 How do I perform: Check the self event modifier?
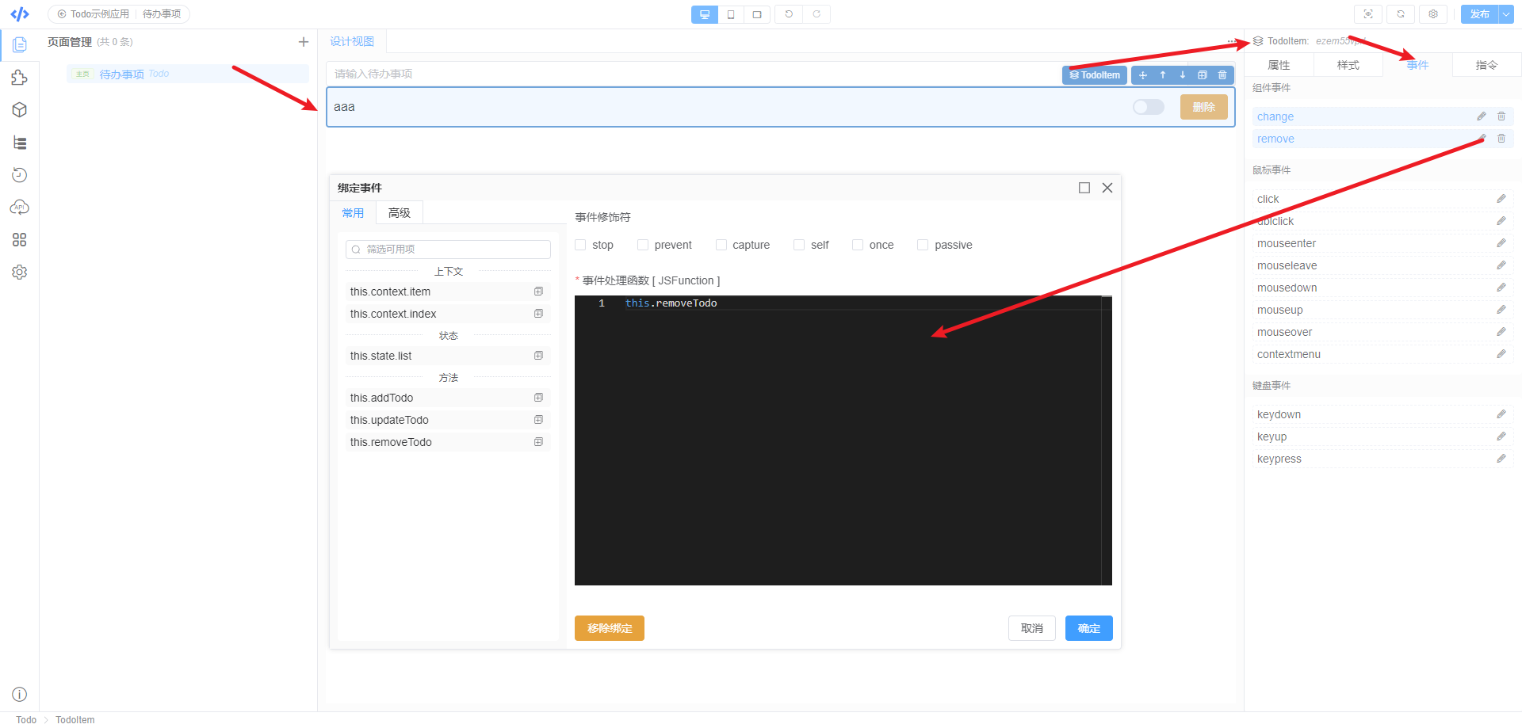coord(799,245)
